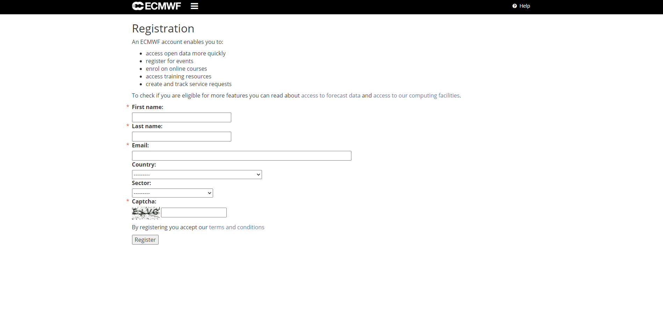Open the hamburger menu

[x=194, y=6]
